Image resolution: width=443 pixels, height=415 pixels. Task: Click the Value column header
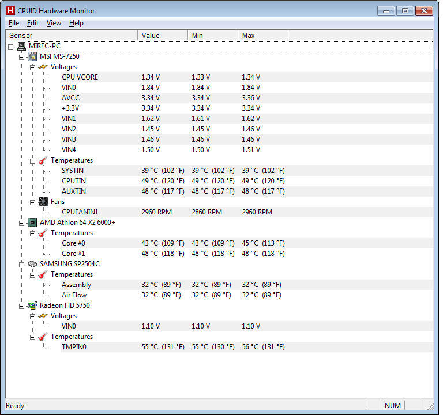(163, 36)
